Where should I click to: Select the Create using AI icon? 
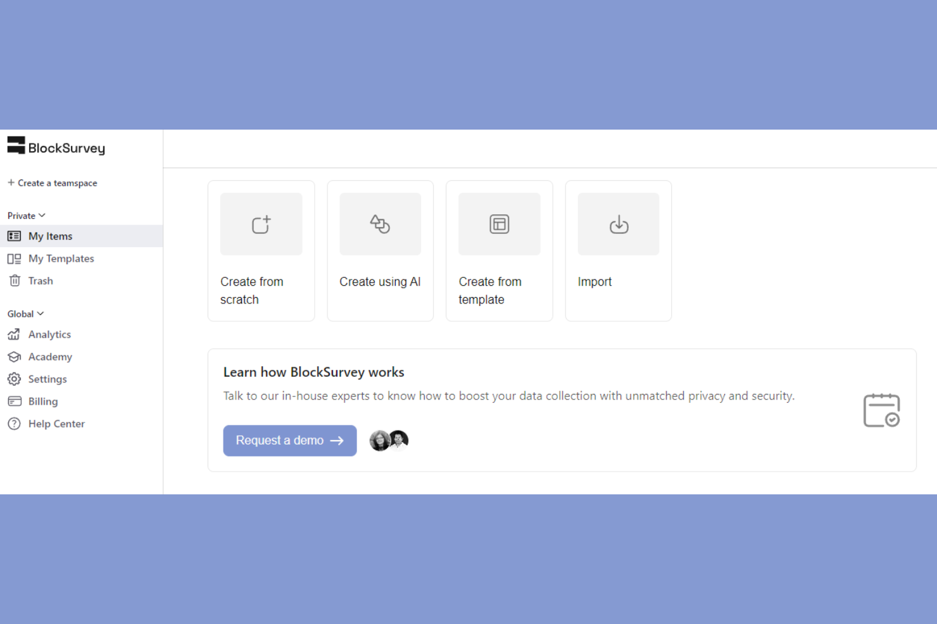click(380, 223)
